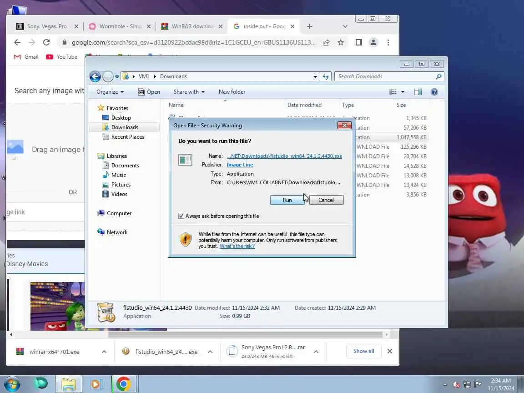Open the Image Line publisher link

[x=240, y=165]
